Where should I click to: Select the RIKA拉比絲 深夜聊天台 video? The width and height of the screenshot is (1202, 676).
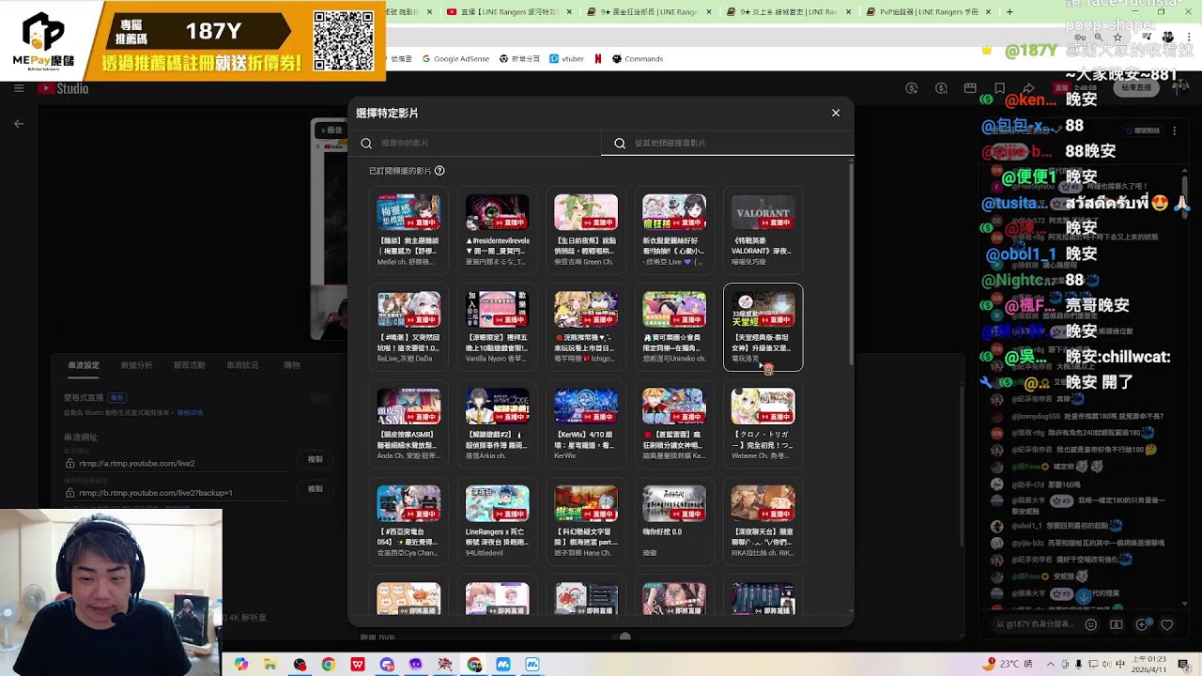click(763, 521)
